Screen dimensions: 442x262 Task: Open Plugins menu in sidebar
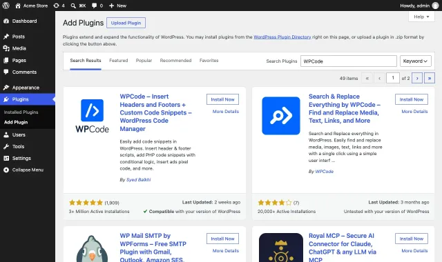click(x=28, y=99)
